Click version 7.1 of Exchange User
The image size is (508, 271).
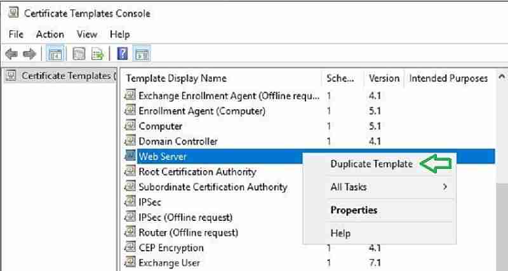pyautogui.click(x=375, y=263)
